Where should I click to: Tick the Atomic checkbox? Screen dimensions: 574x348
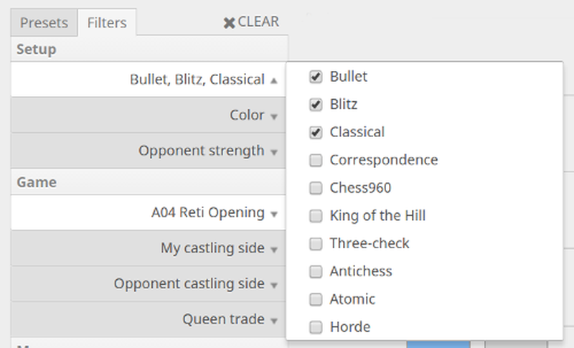pyautogui.click(x=316, y=300)
